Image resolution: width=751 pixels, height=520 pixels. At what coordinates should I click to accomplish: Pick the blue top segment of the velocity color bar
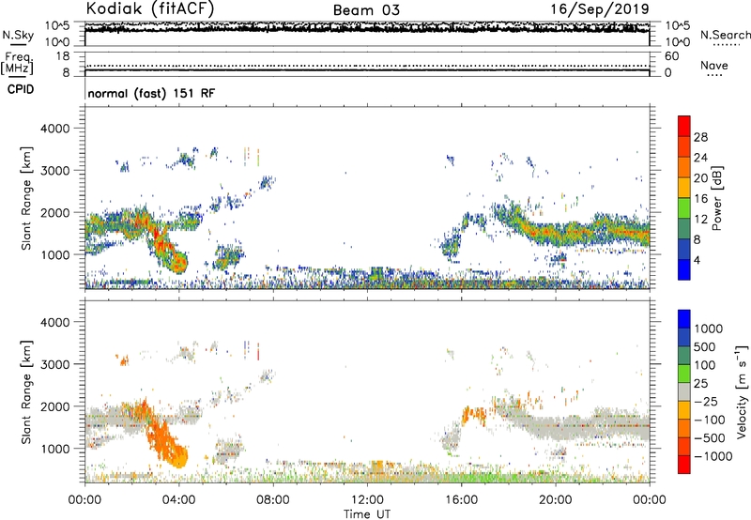pos(684,319)
